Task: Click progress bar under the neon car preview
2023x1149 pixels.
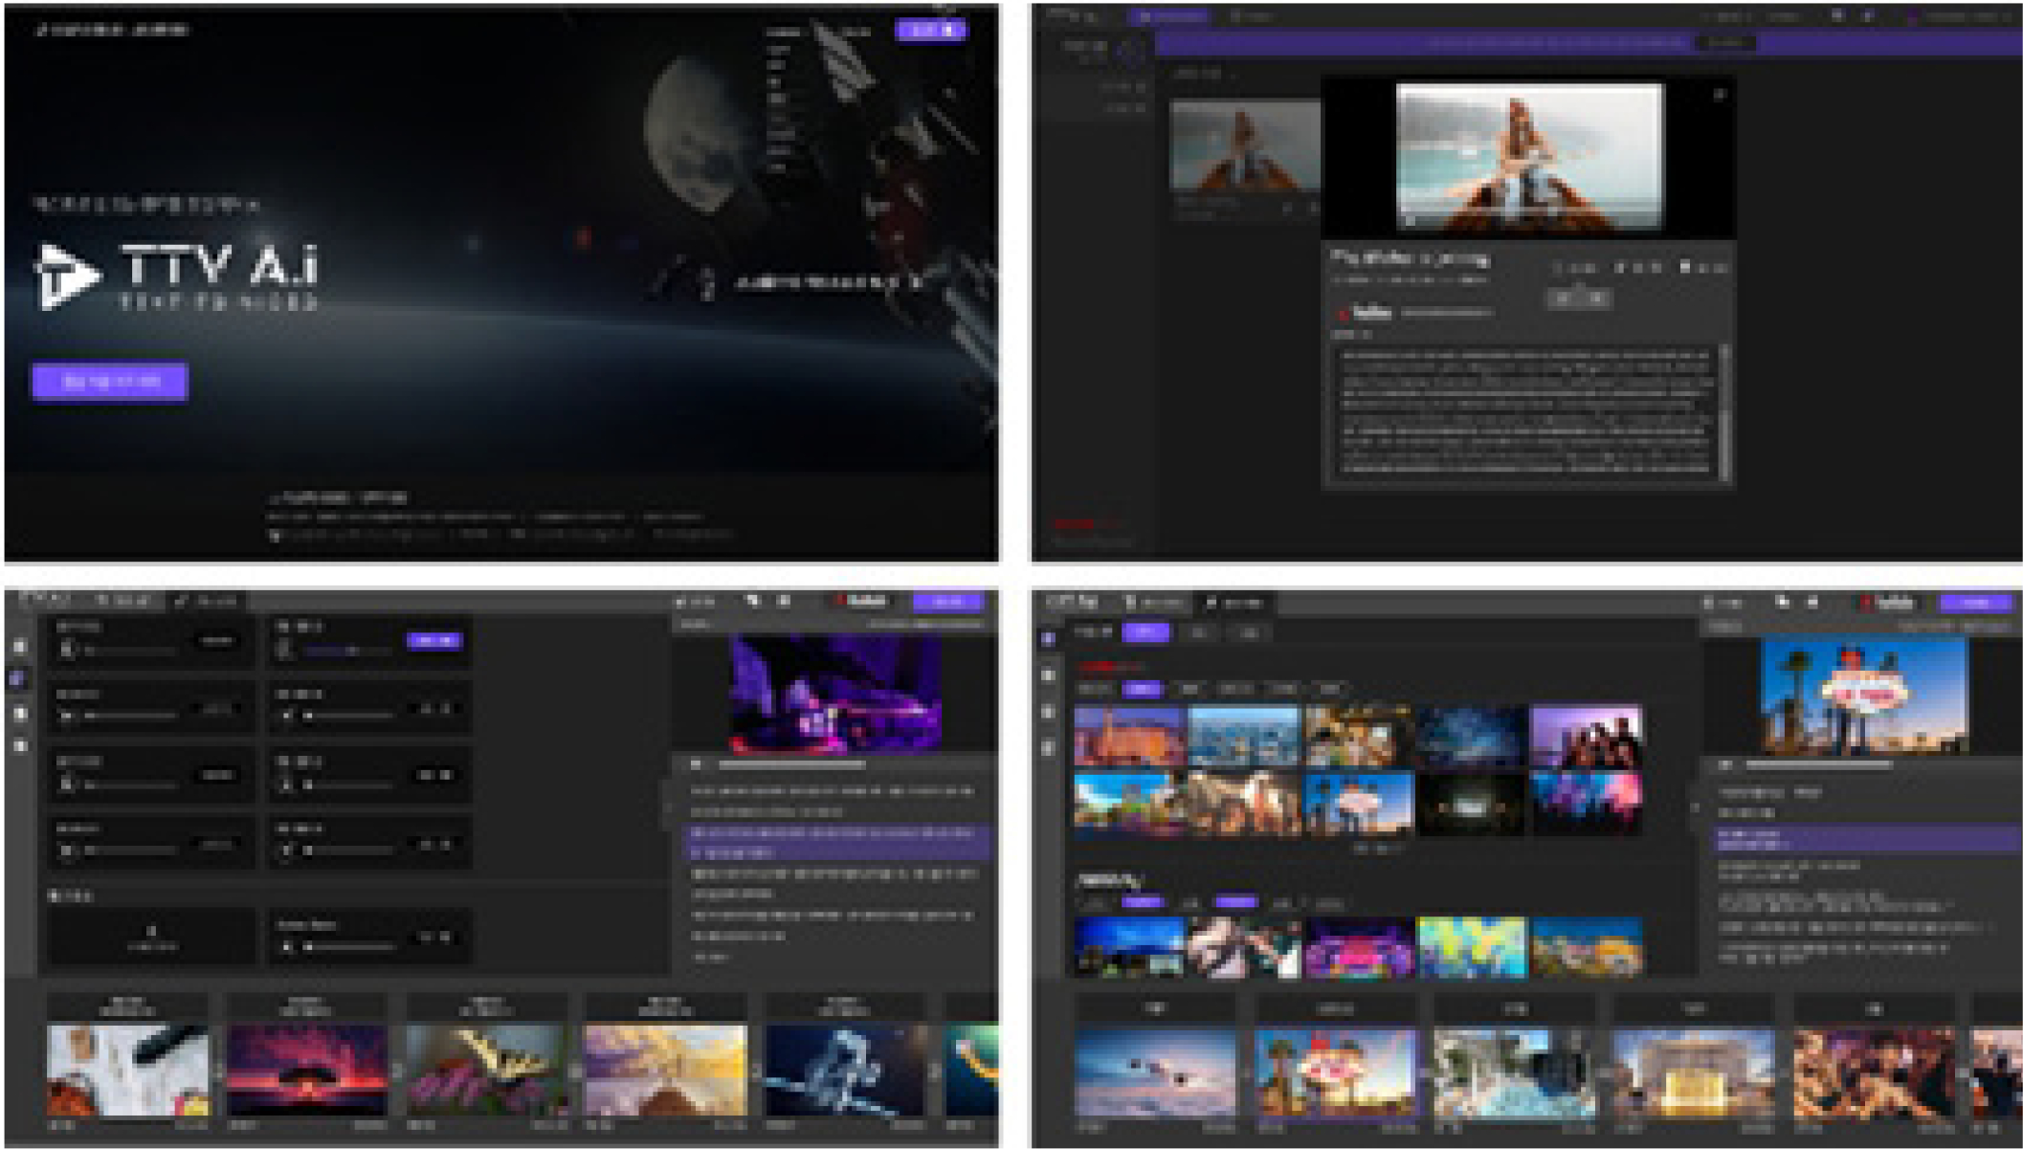Action: (x=792, y=764)
